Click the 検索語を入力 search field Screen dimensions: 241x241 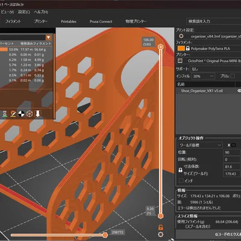(x=214, y=21)
